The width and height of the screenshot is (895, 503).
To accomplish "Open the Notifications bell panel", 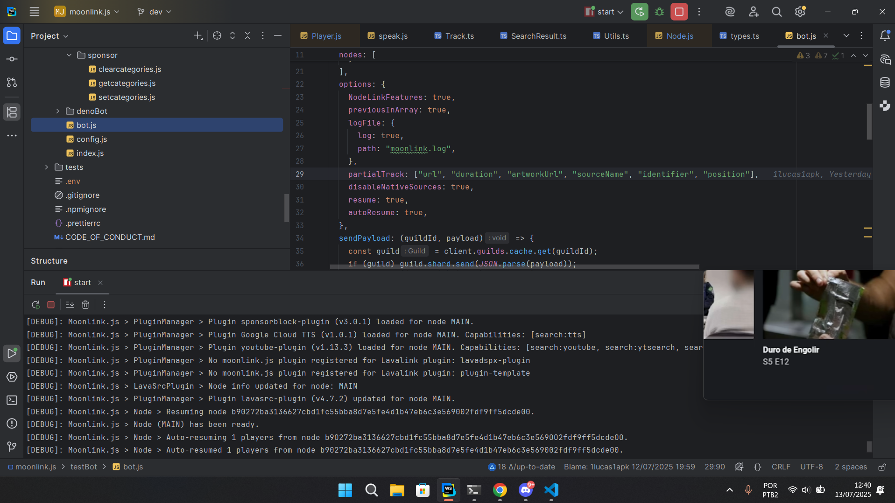I will (885, 36).
